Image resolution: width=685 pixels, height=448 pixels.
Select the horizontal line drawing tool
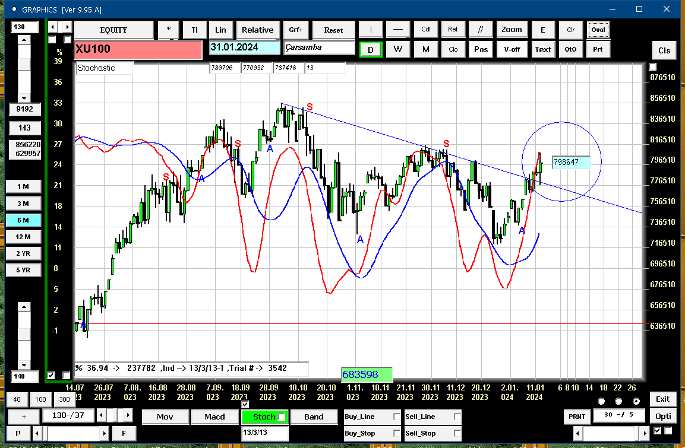[x=397, y=30]
